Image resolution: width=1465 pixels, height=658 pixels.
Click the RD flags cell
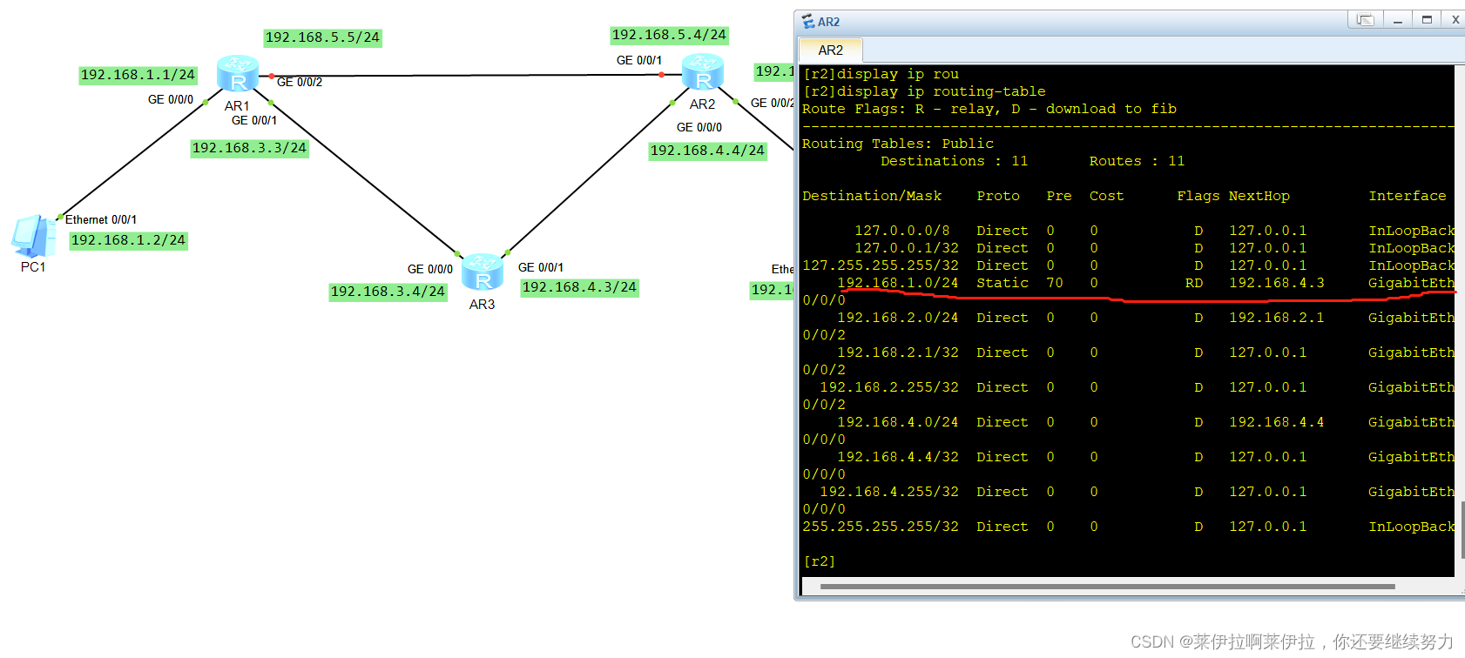tap(1194, 283)
